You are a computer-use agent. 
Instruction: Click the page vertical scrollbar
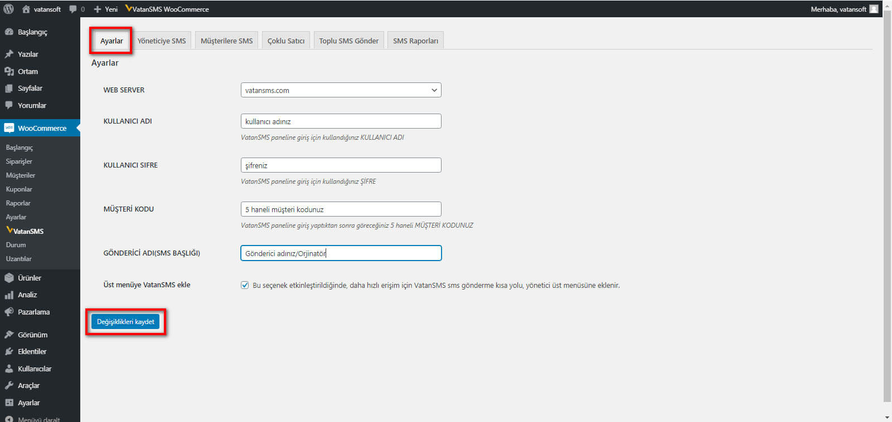click(887, 206)
